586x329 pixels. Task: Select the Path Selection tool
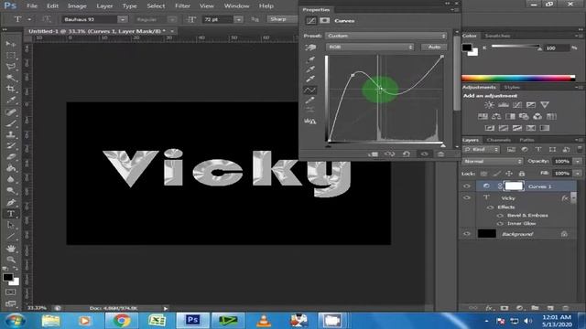pyautogui.click(x=10, y=225)
